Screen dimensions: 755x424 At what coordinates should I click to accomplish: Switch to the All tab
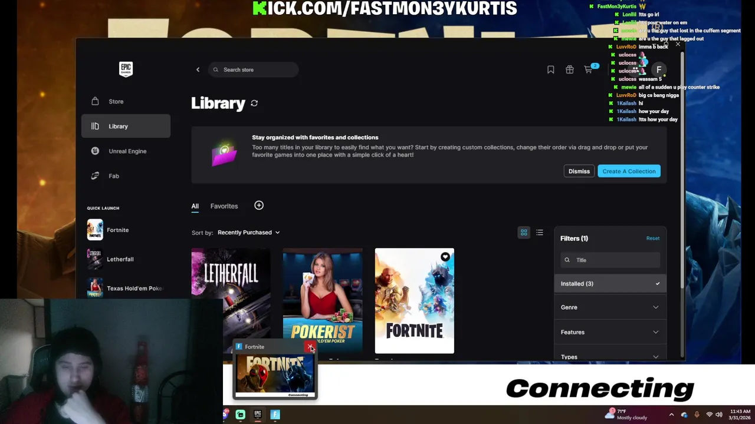[x=195, y=206]
